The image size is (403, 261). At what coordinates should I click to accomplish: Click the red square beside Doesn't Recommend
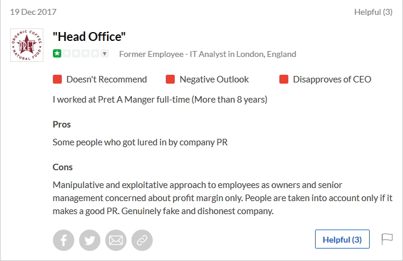[x=58, y=79]
